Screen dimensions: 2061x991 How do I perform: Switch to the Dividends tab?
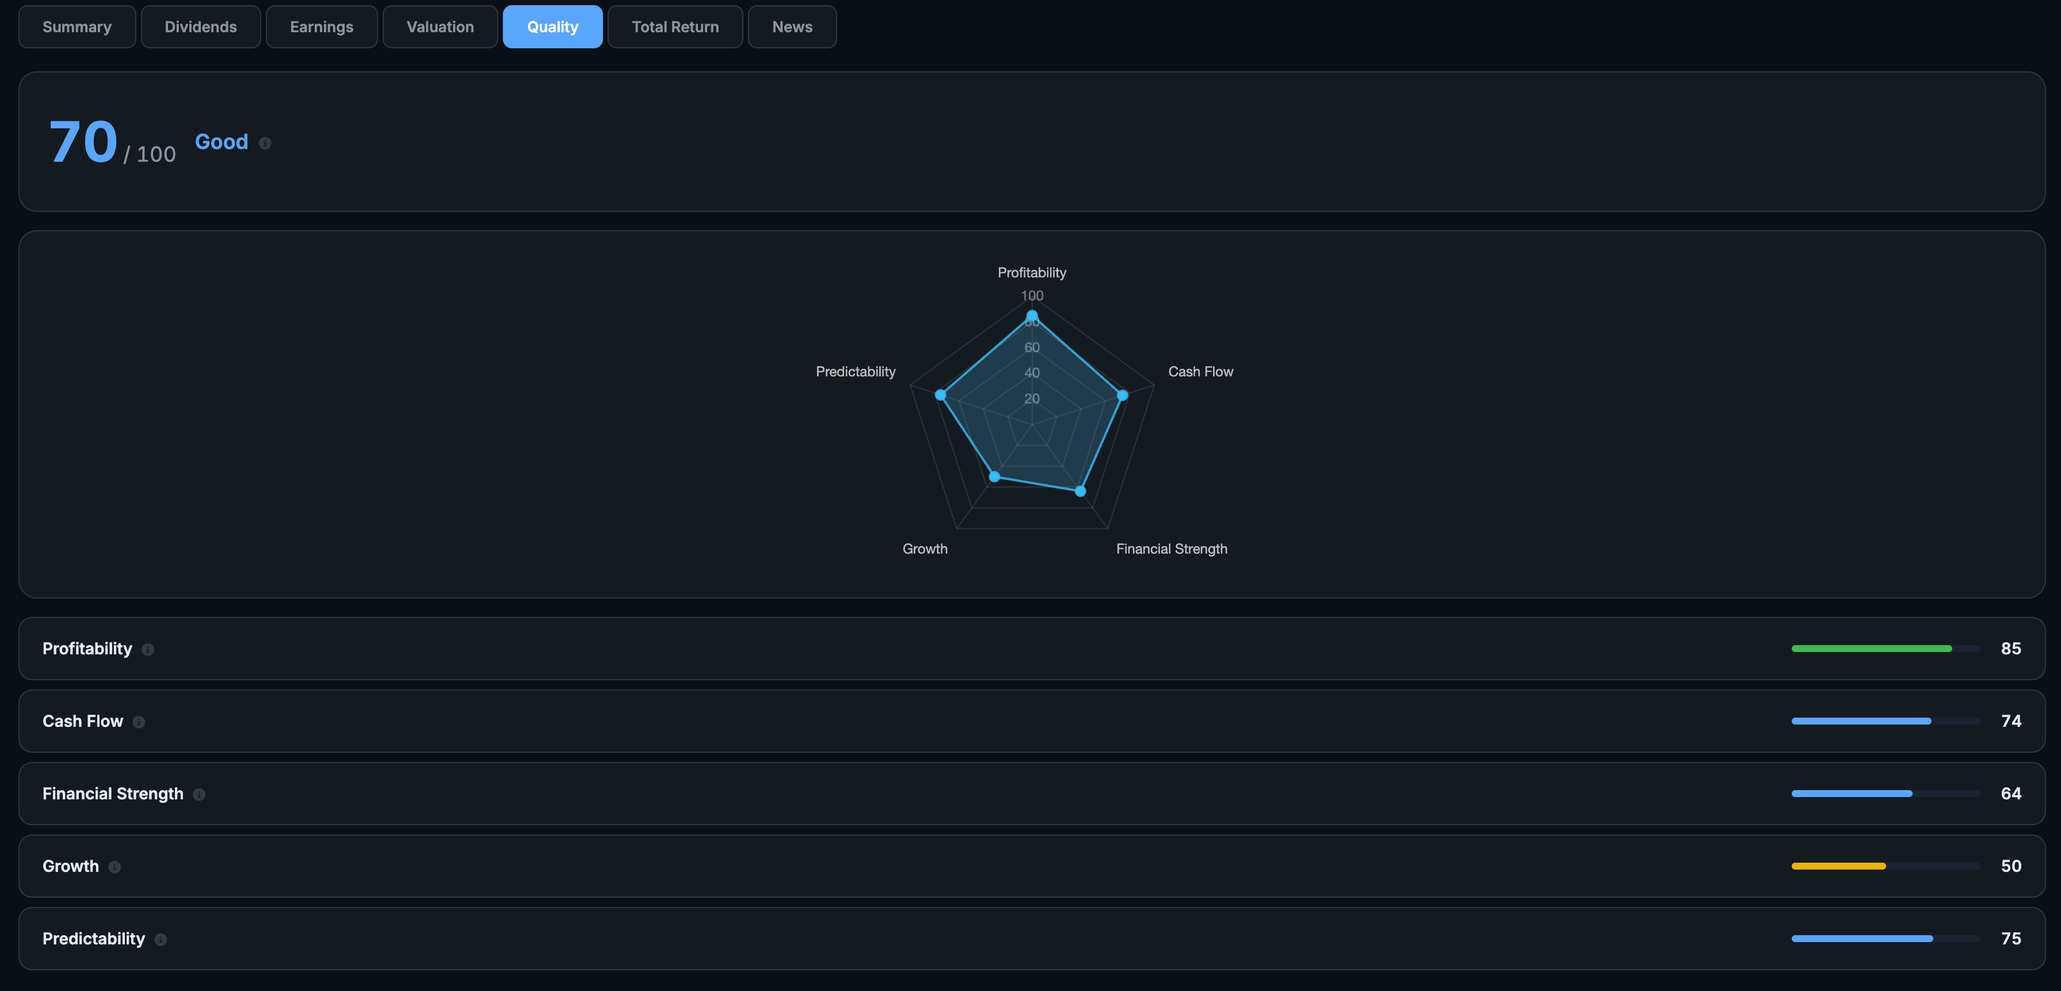[x=201, y=26]
